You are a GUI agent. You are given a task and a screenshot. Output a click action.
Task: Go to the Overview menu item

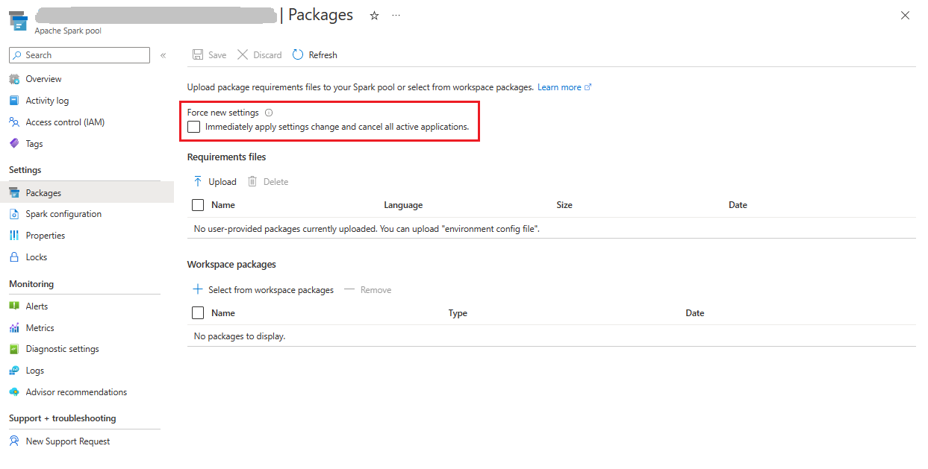[x=43, y=79]
